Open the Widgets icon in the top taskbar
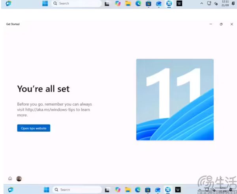This screenshot has height=194, width=237. coord(8,3)
